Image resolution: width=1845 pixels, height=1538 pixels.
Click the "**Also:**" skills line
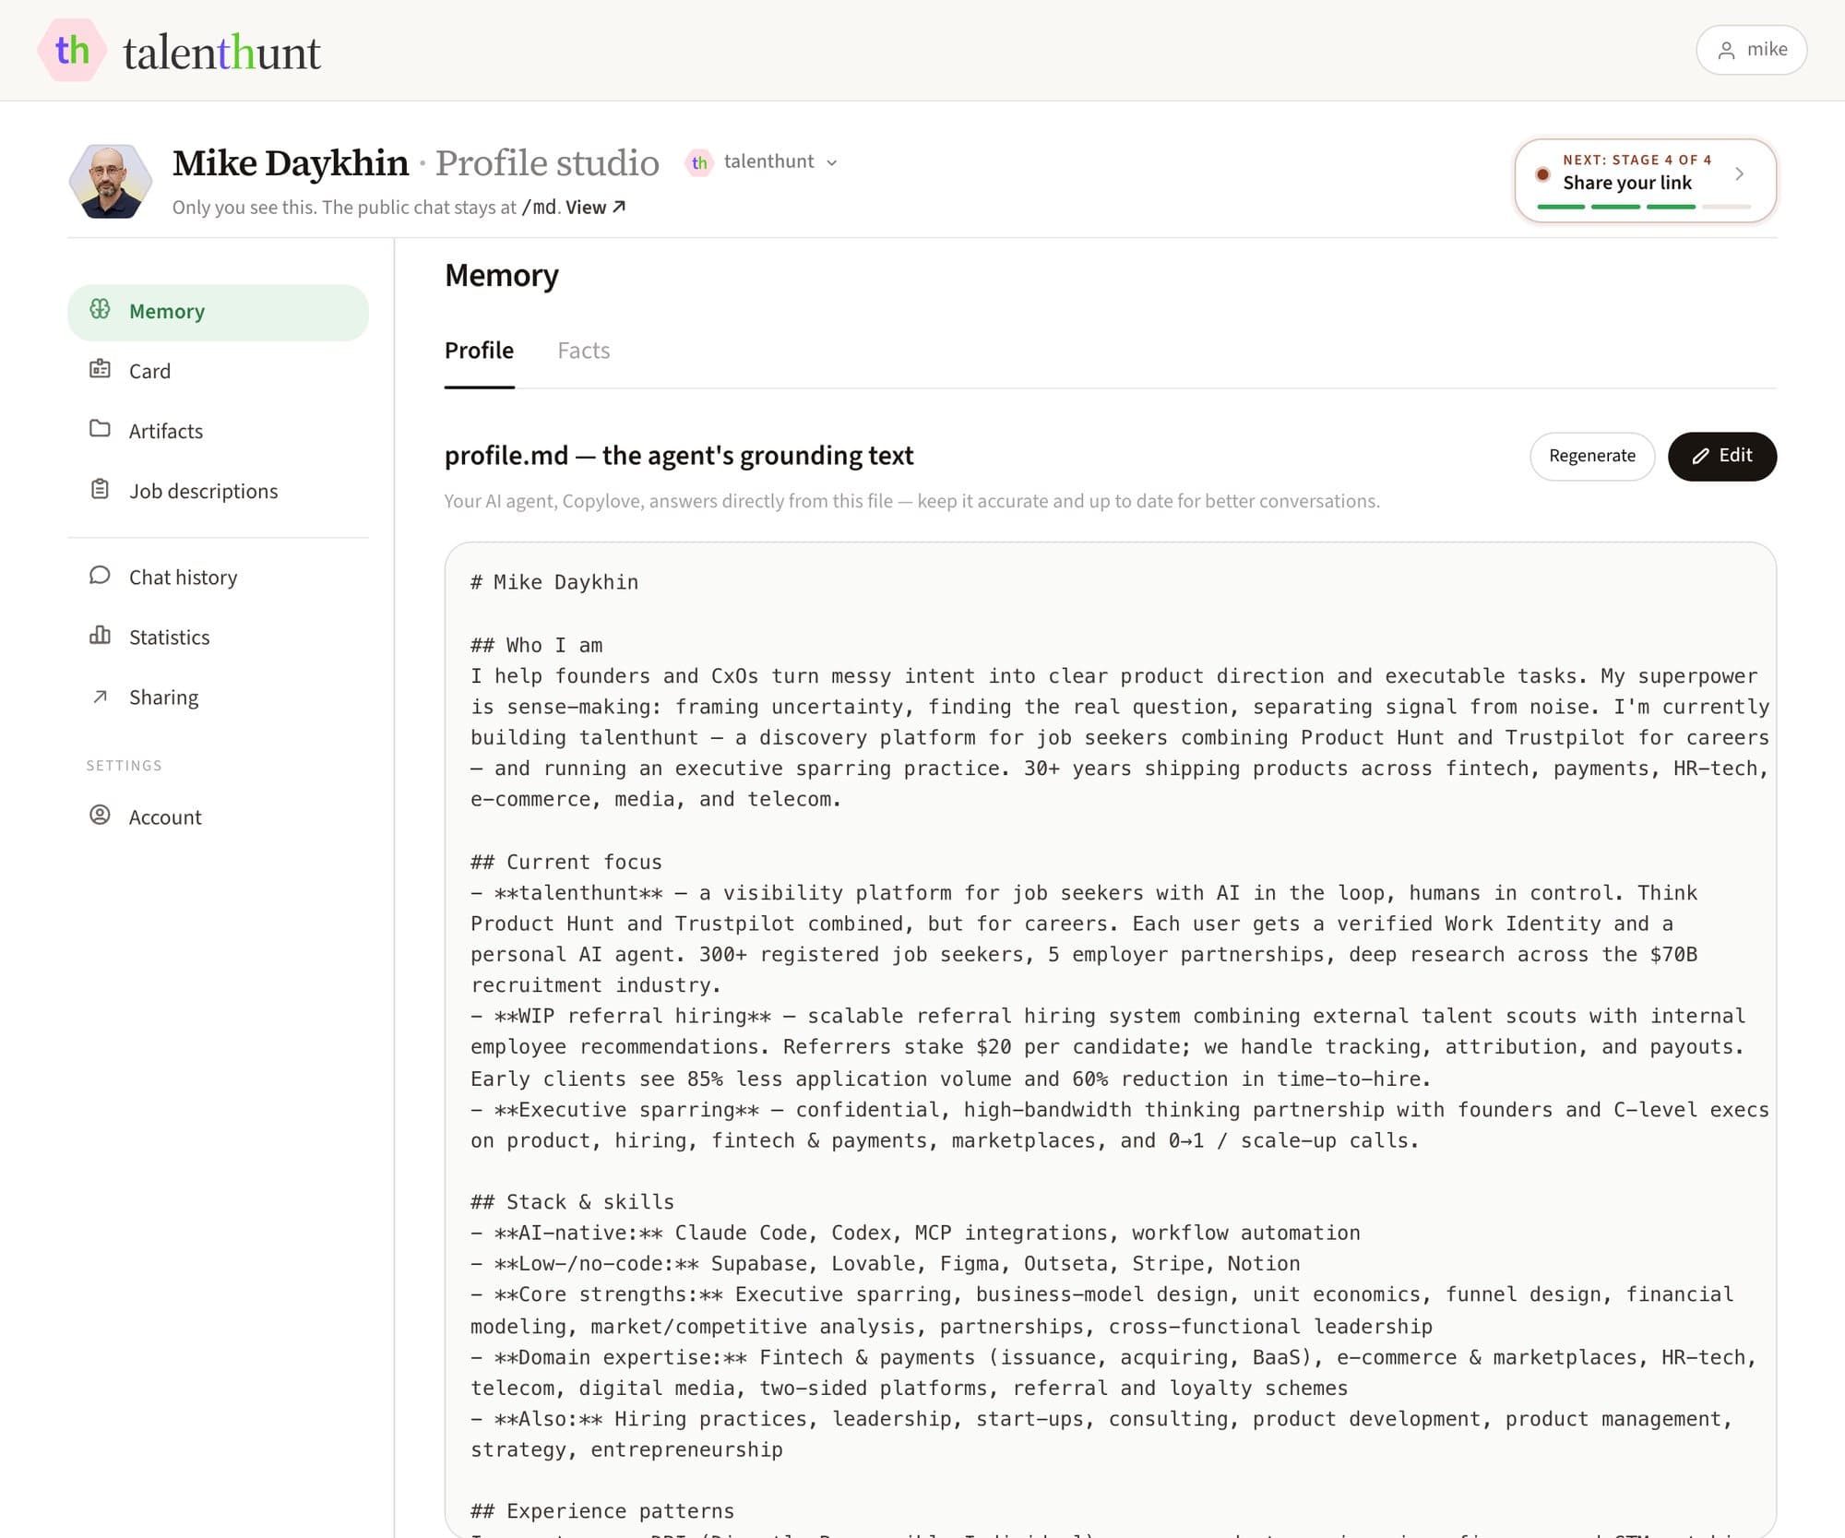[x=1101, y=1436]
